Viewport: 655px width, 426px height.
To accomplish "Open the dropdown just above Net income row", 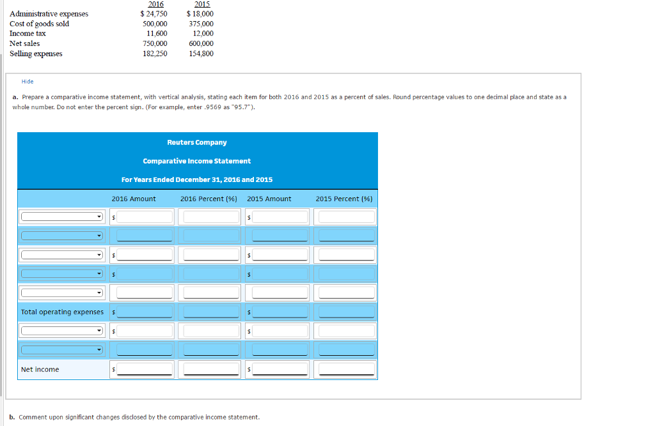I will pos(62,349).
